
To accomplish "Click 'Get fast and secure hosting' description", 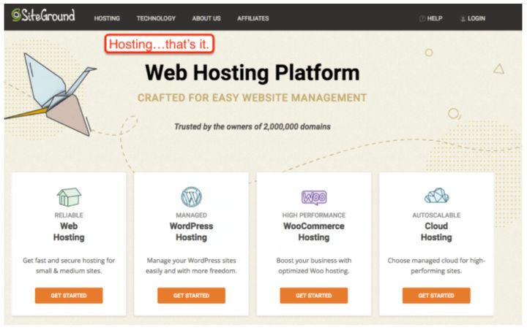I will tap(69, 265).
